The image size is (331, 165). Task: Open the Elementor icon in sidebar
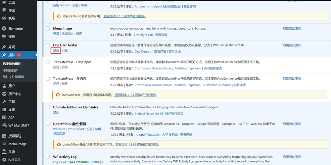pyautogui.click(x=4, y=29)
